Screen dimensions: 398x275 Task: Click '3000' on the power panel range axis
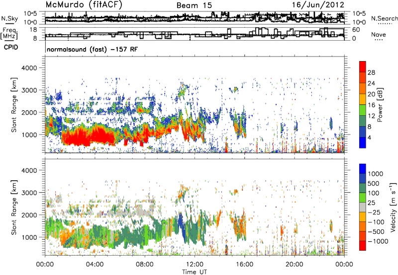(29, 90)
